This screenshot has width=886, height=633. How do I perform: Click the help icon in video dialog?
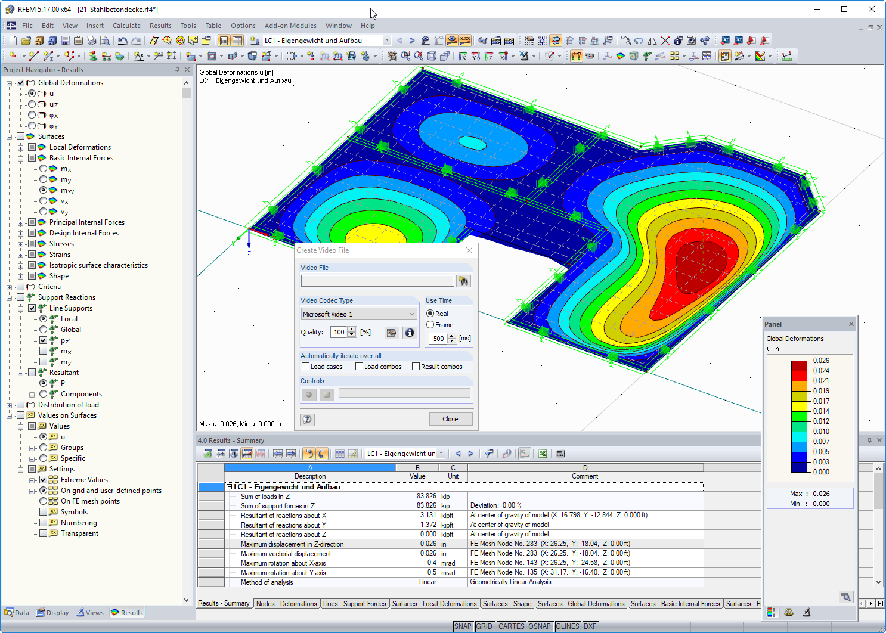tap(307, 419)
